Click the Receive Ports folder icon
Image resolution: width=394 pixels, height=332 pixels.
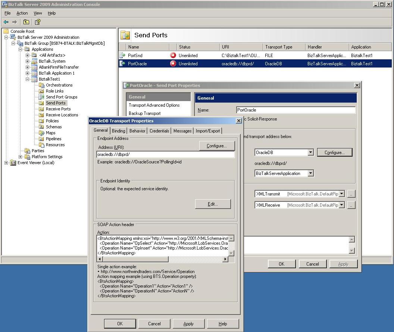[x=41, y=109]
